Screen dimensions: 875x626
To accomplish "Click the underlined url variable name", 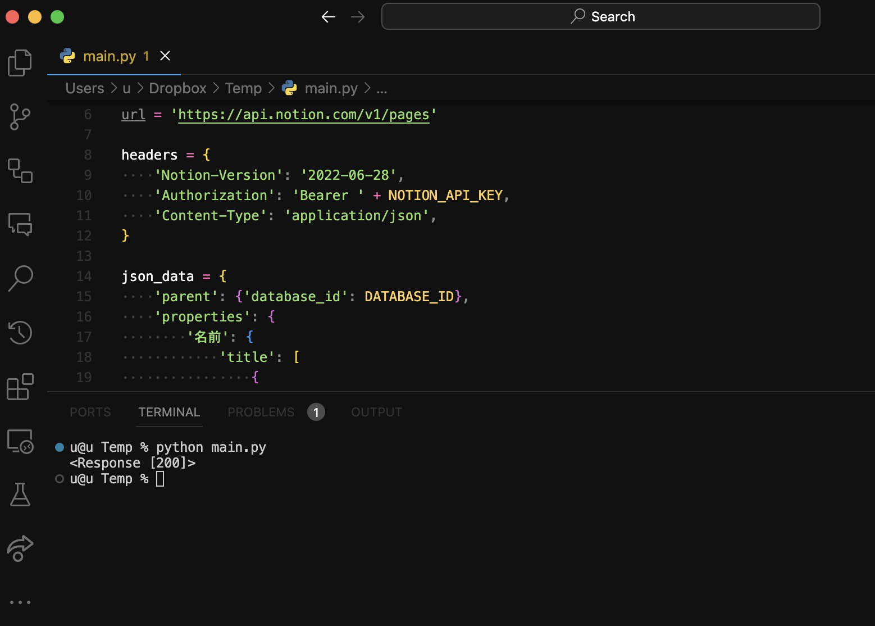I will pyautogui.click(x=134, y=115).
